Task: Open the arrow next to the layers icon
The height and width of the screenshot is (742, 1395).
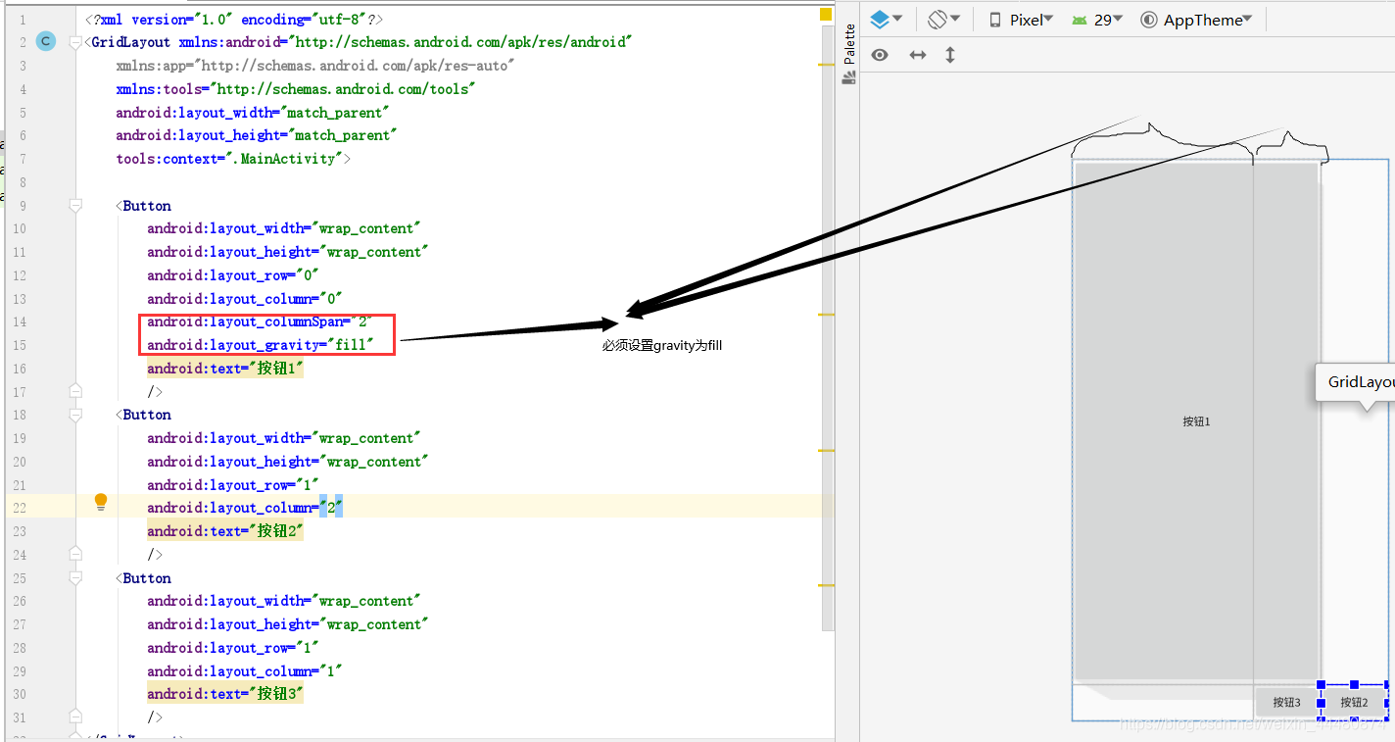Action: [897, 19]
